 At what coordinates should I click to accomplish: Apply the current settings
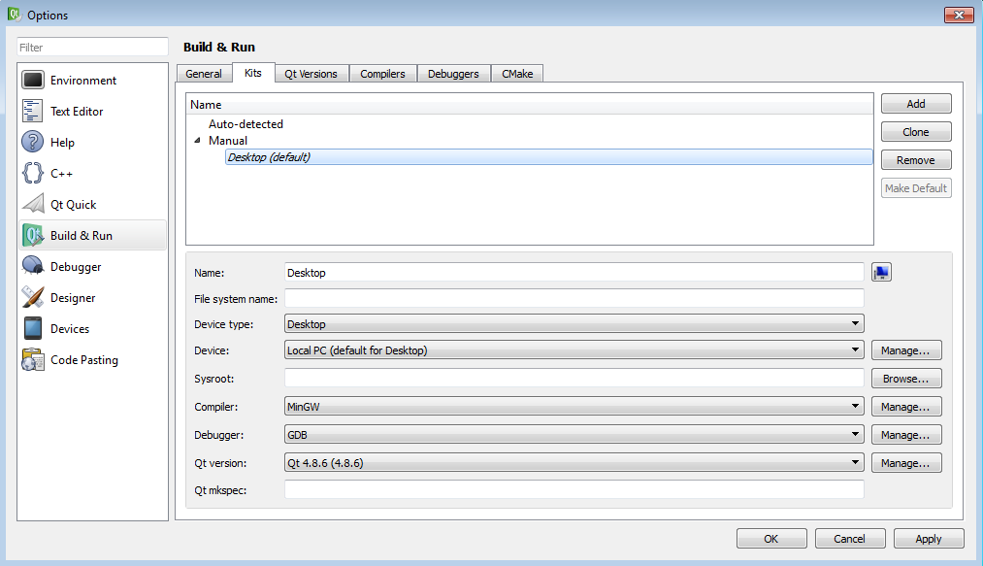[929, 539]
